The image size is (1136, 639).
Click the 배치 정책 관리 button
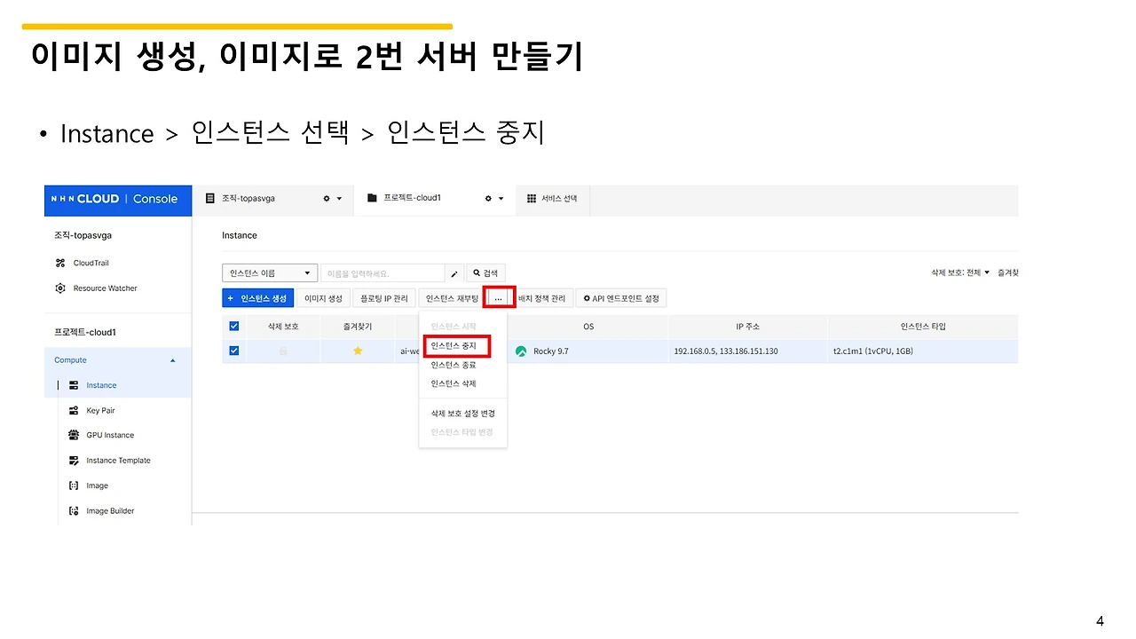point(541,298)
